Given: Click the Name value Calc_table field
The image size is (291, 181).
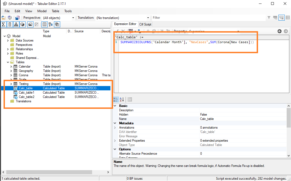Looking at the screenshot, I should (x=243, y=119).
